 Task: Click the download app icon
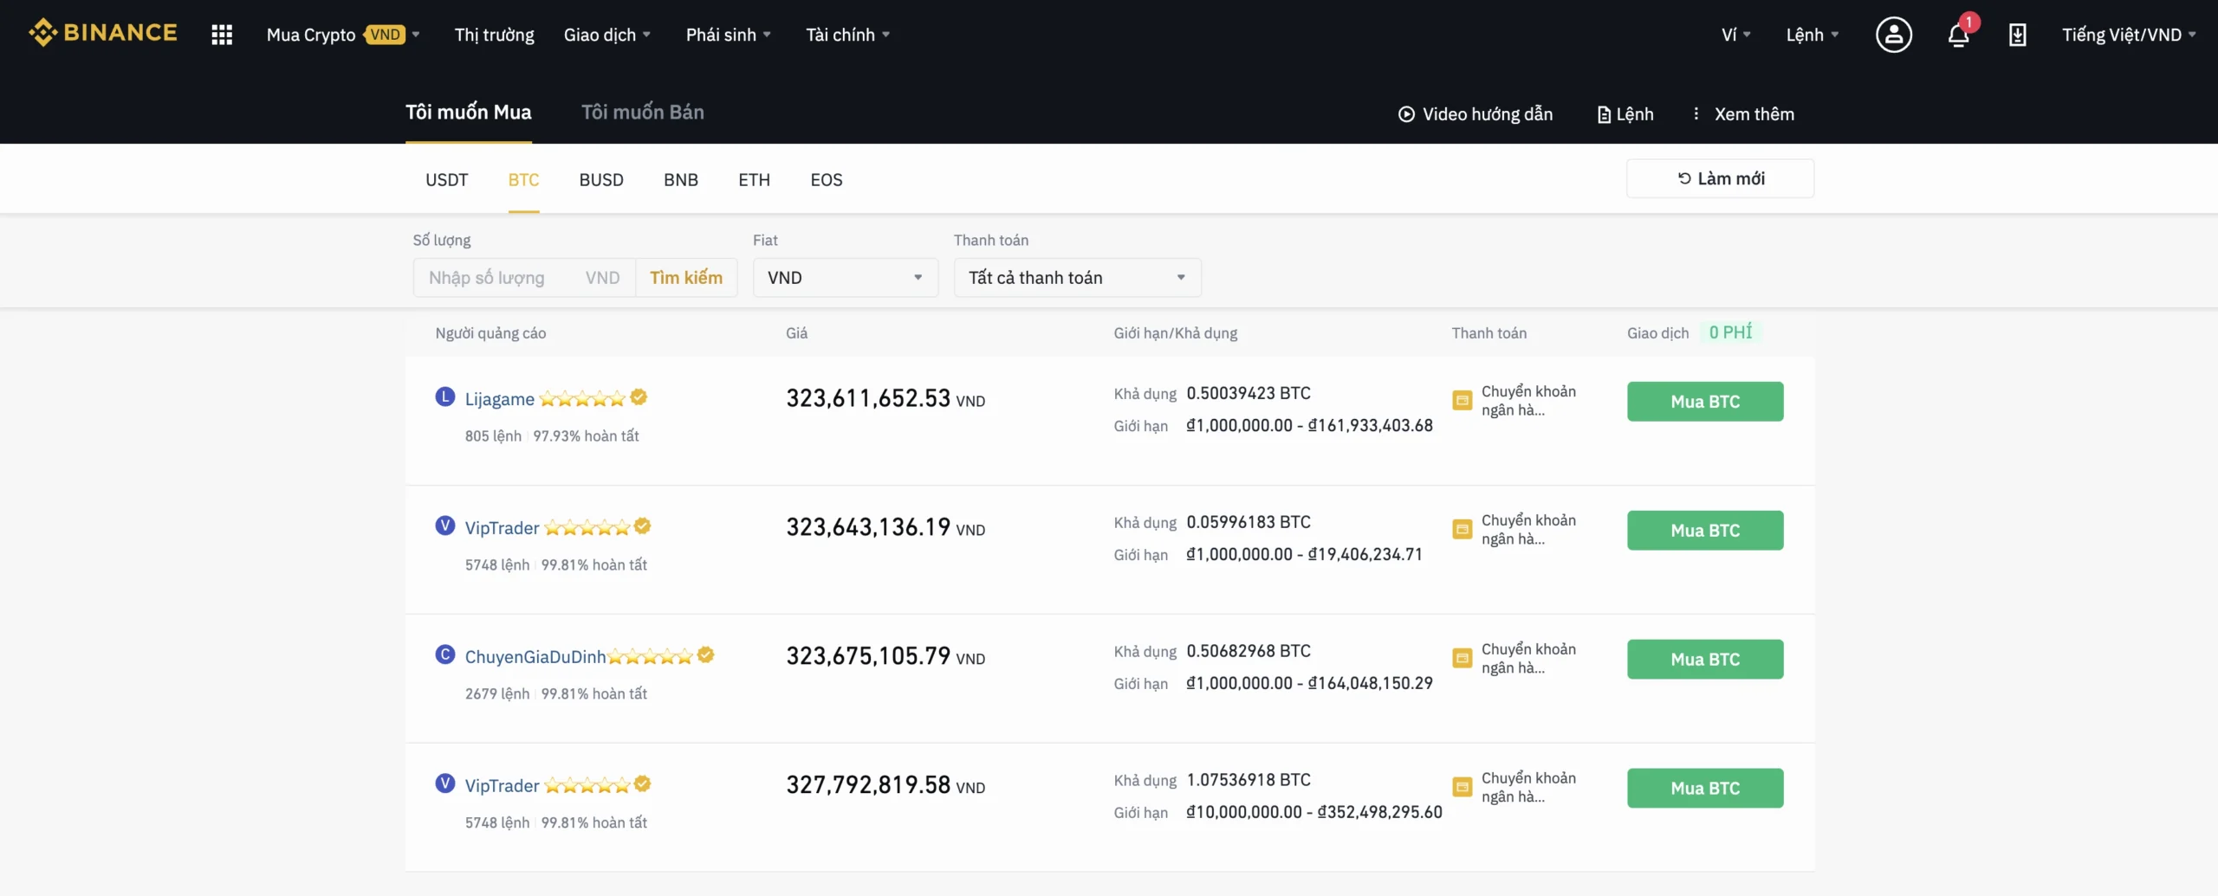(2018, 35)
